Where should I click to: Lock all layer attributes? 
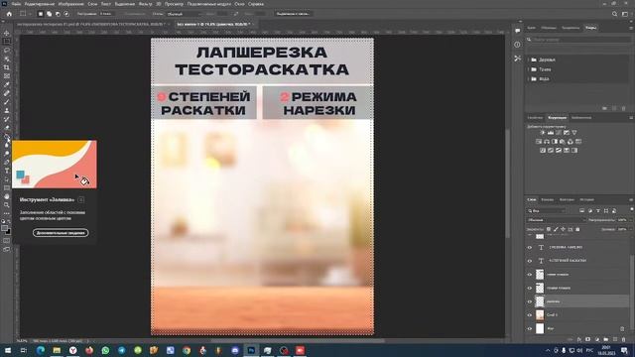pyautogui.click(x=577, y=229)
